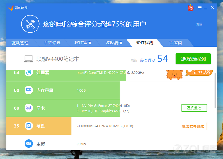Click the processor score 64

point(16,72)
